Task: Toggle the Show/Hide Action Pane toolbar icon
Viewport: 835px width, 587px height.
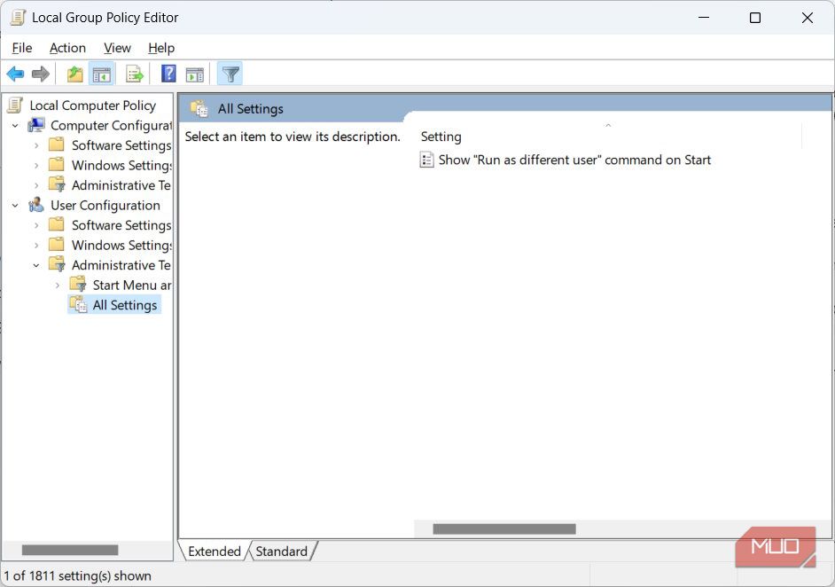Action: point(194,74)
